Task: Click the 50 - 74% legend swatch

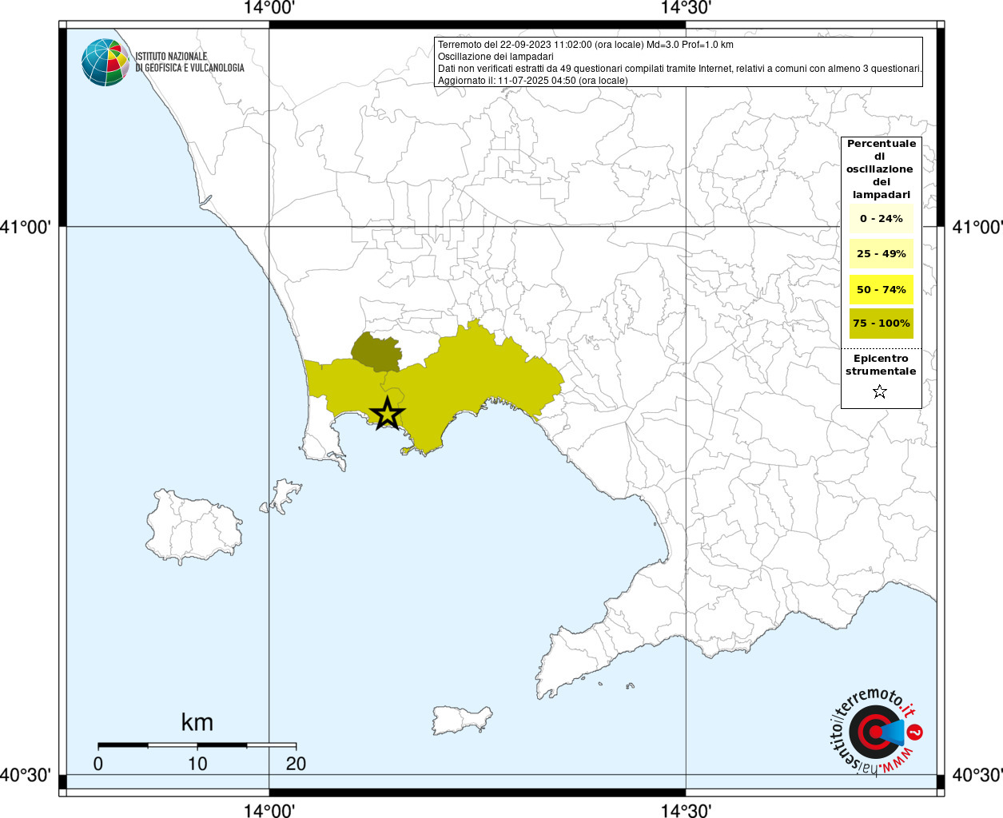Action: click(881, 289)
